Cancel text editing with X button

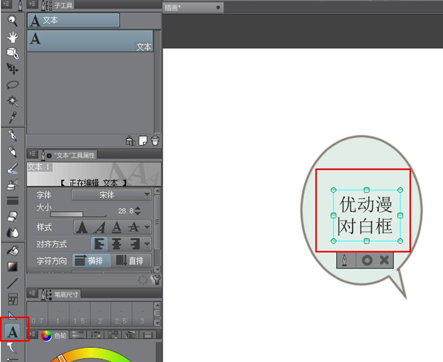pos(384,260)
